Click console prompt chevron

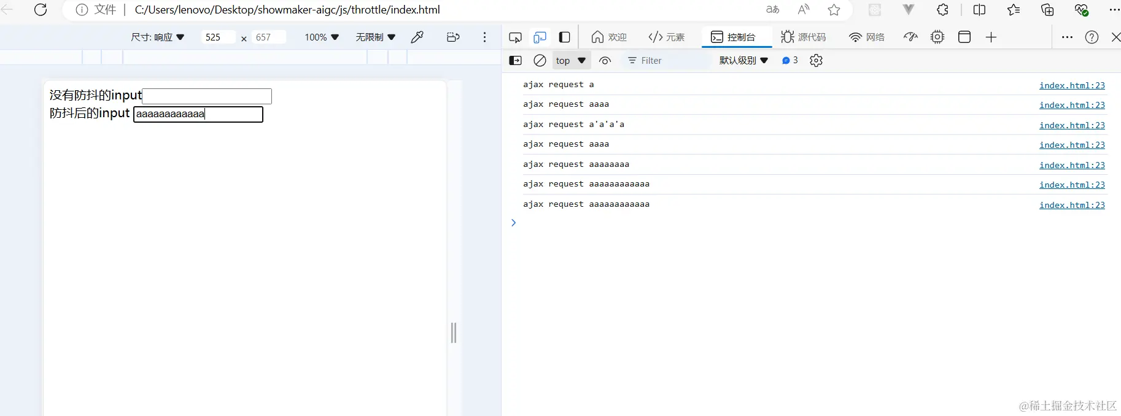514,223
